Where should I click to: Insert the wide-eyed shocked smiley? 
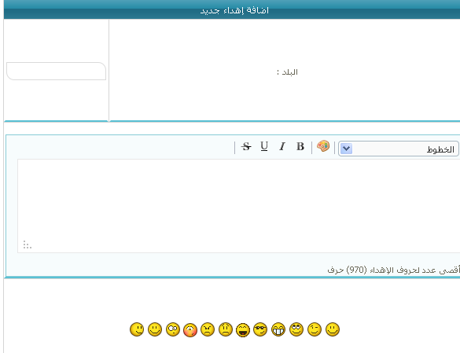[173, 329]
